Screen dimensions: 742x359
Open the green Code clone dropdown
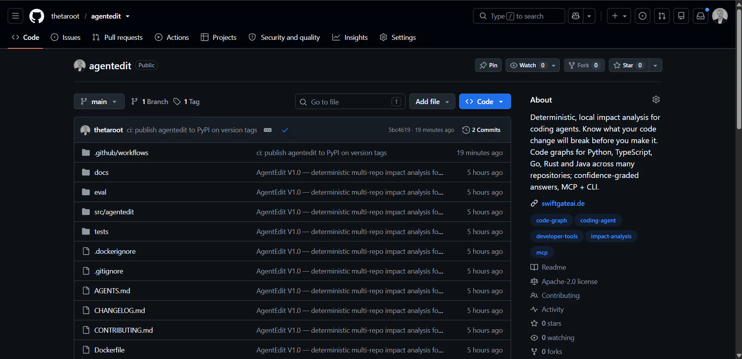coord(485,101)
